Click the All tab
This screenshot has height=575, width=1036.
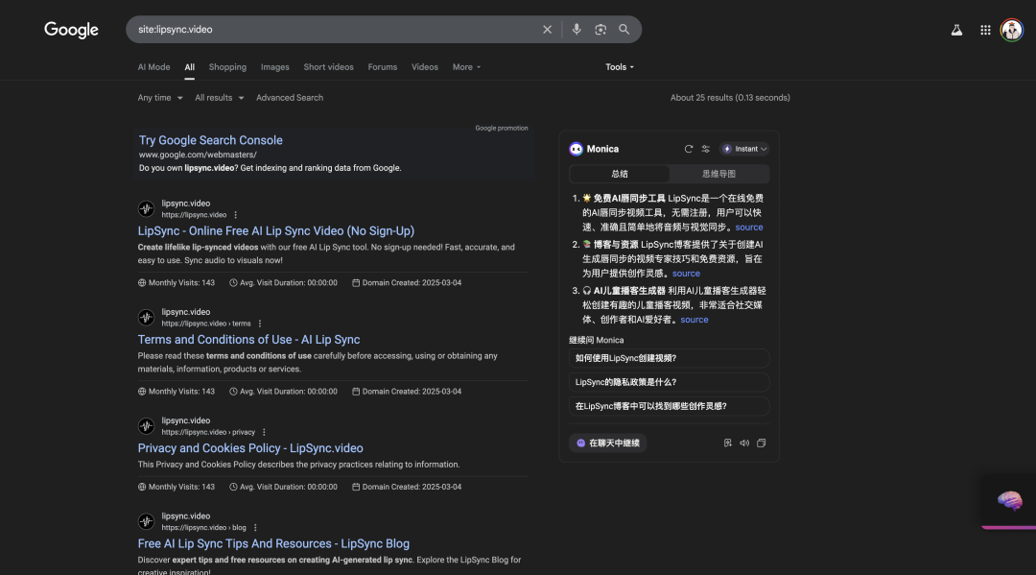tap(190, 67)
